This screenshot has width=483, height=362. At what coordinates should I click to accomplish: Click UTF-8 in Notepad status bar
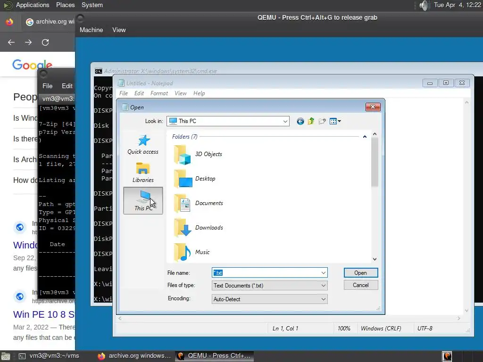tap(425, 329)
